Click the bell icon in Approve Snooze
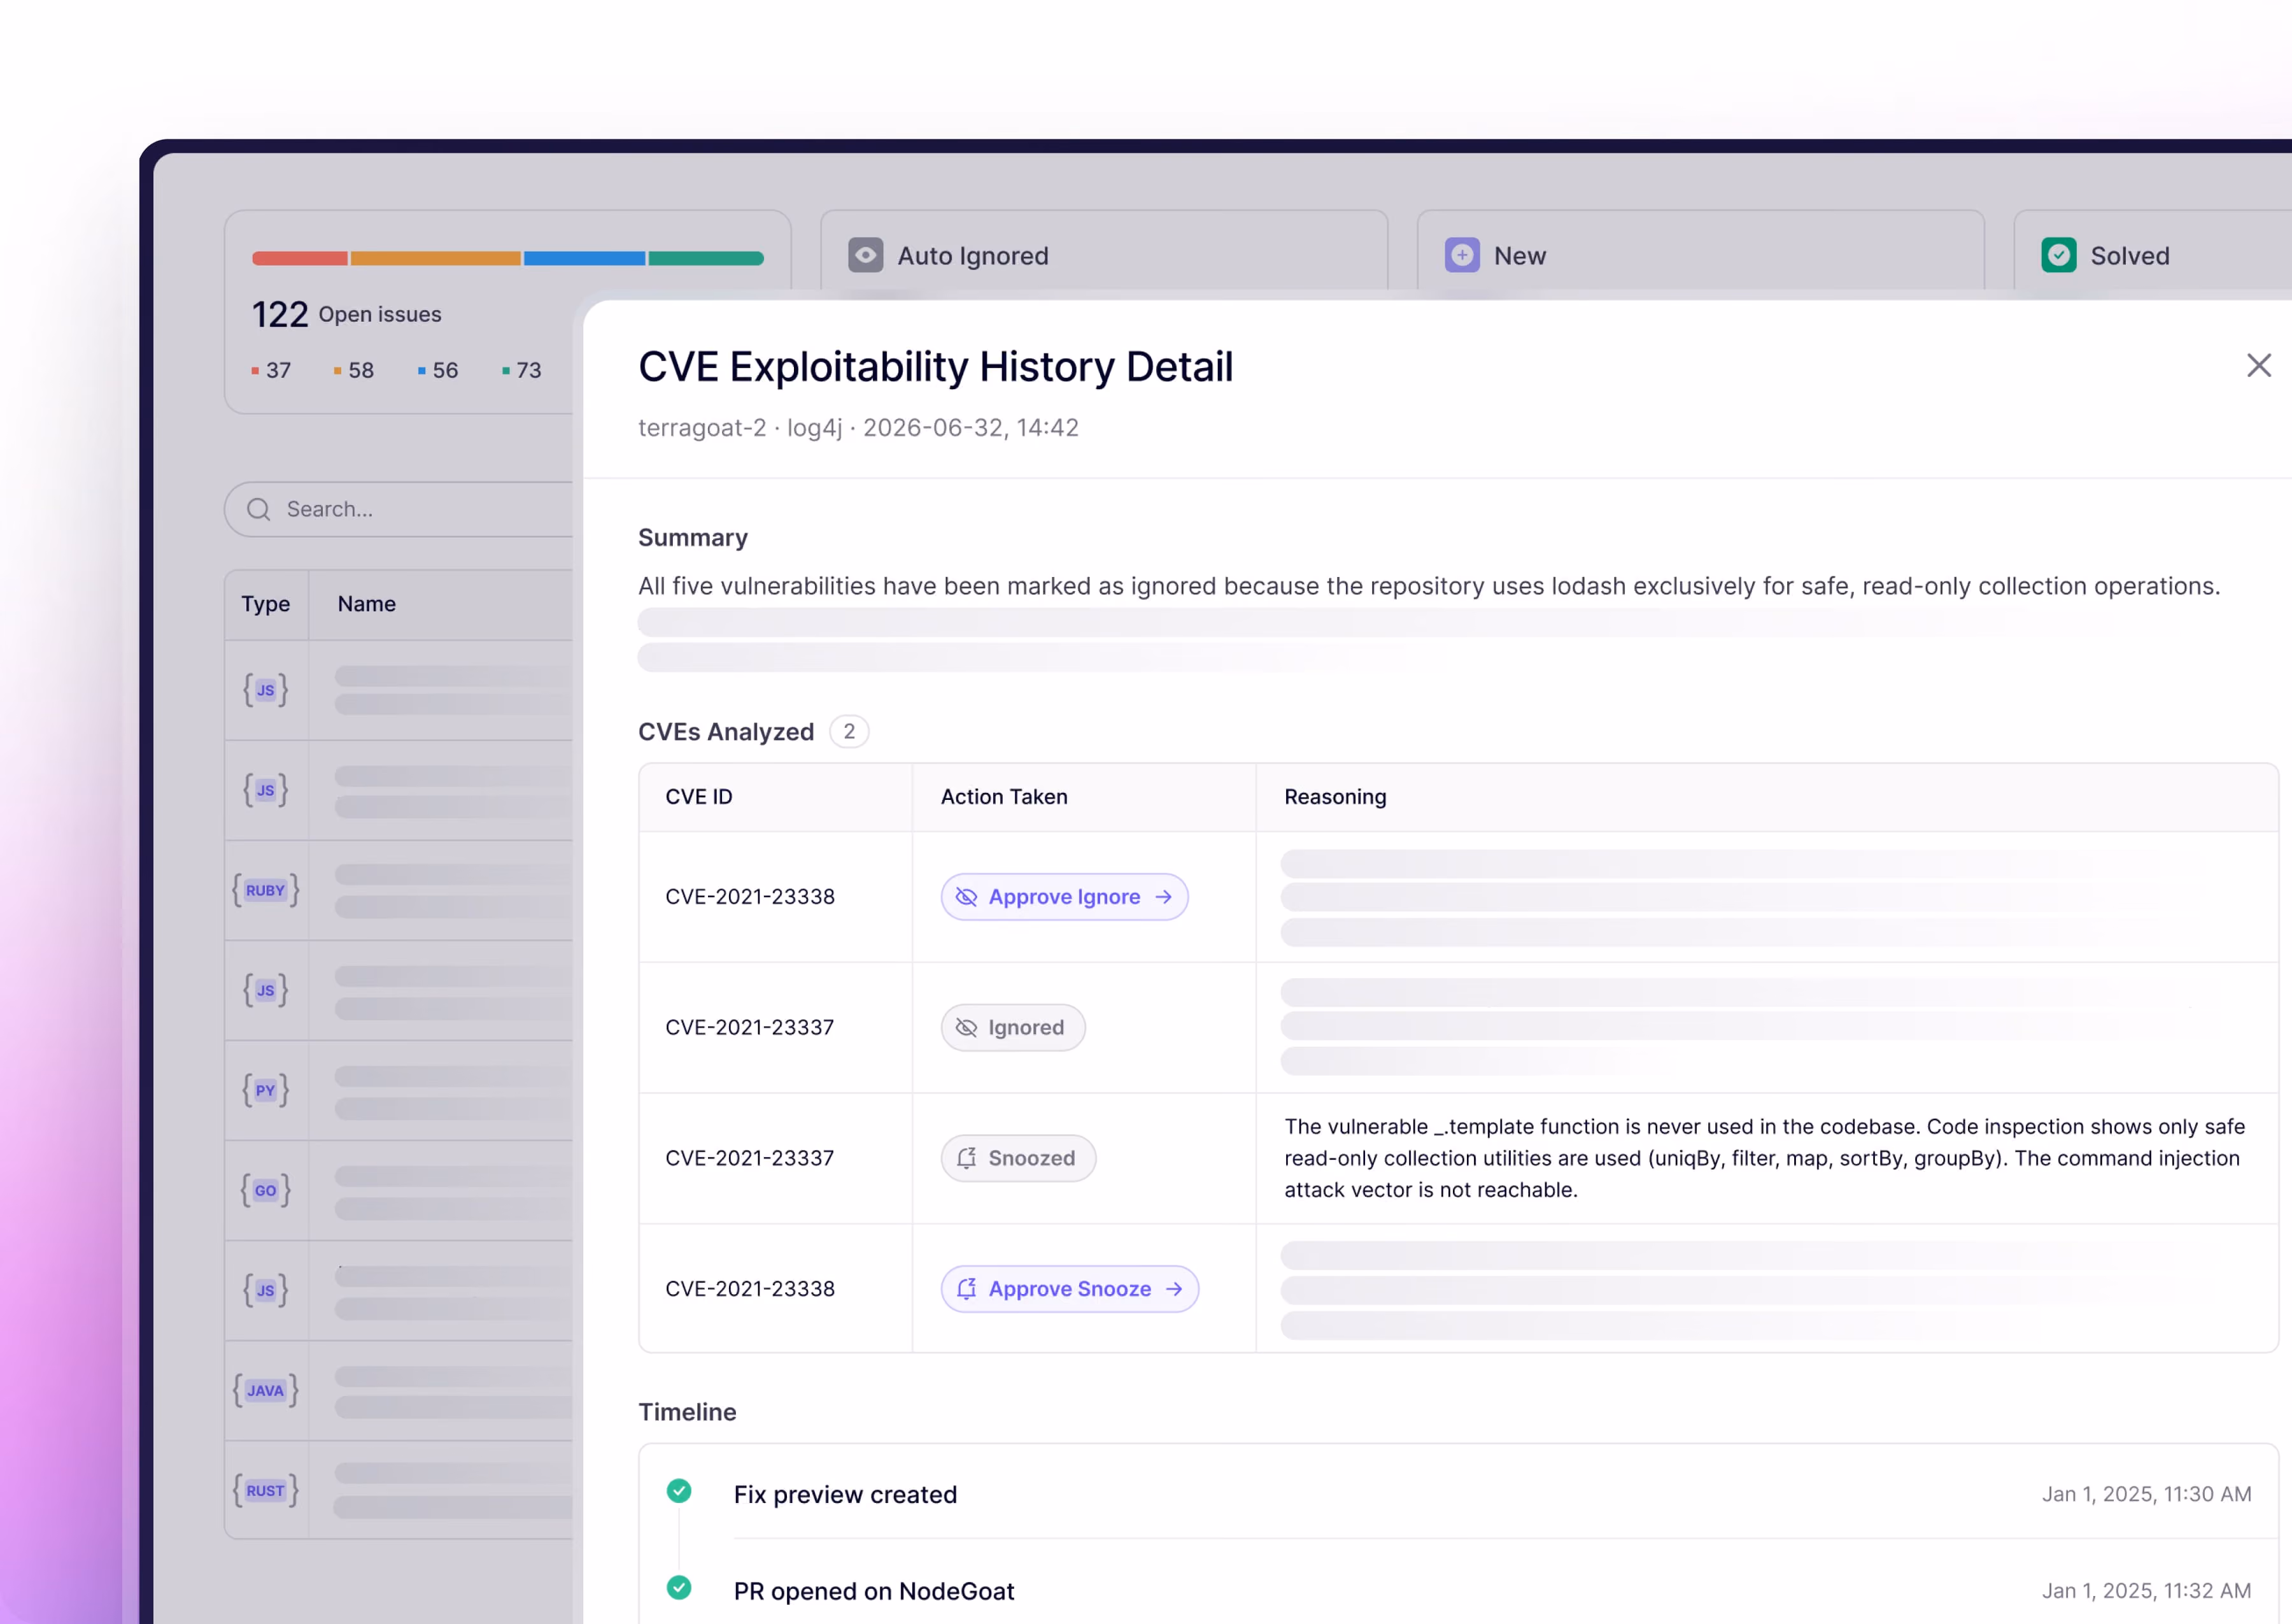Viewport: 2292px width, 1624px height. (966, 1289)
